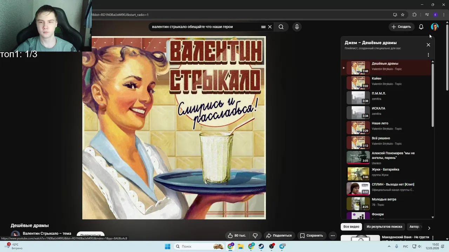Click taskbar microphone tray icon
Viewport: 449px width, 252px height.
pos(396,246)
